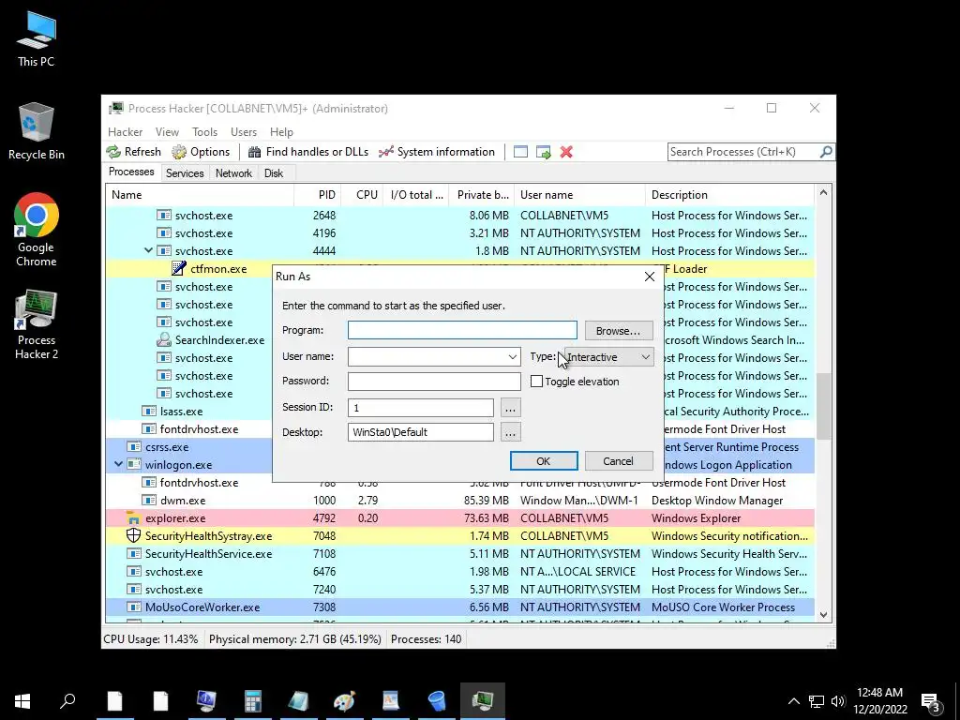This screenshot has width=960, height=720.
Task: Click the Search Processes field
Action: 742,151
